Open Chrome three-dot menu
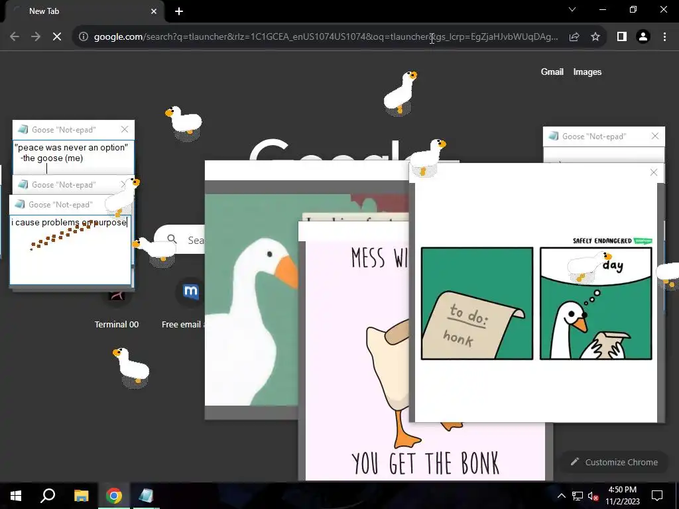This screenshot has height=509, width=679. (664, 37)
